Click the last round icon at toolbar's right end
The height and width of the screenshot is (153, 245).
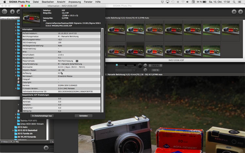pos(241,12)
